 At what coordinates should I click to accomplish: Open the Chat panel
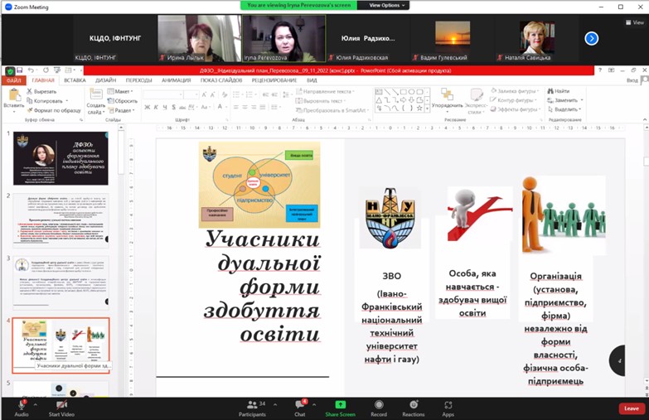pos(300,406)
